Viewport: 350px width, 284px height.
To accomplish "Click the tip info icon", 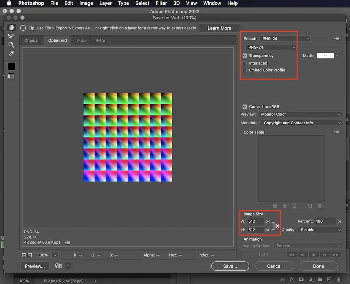I will 23,28.
